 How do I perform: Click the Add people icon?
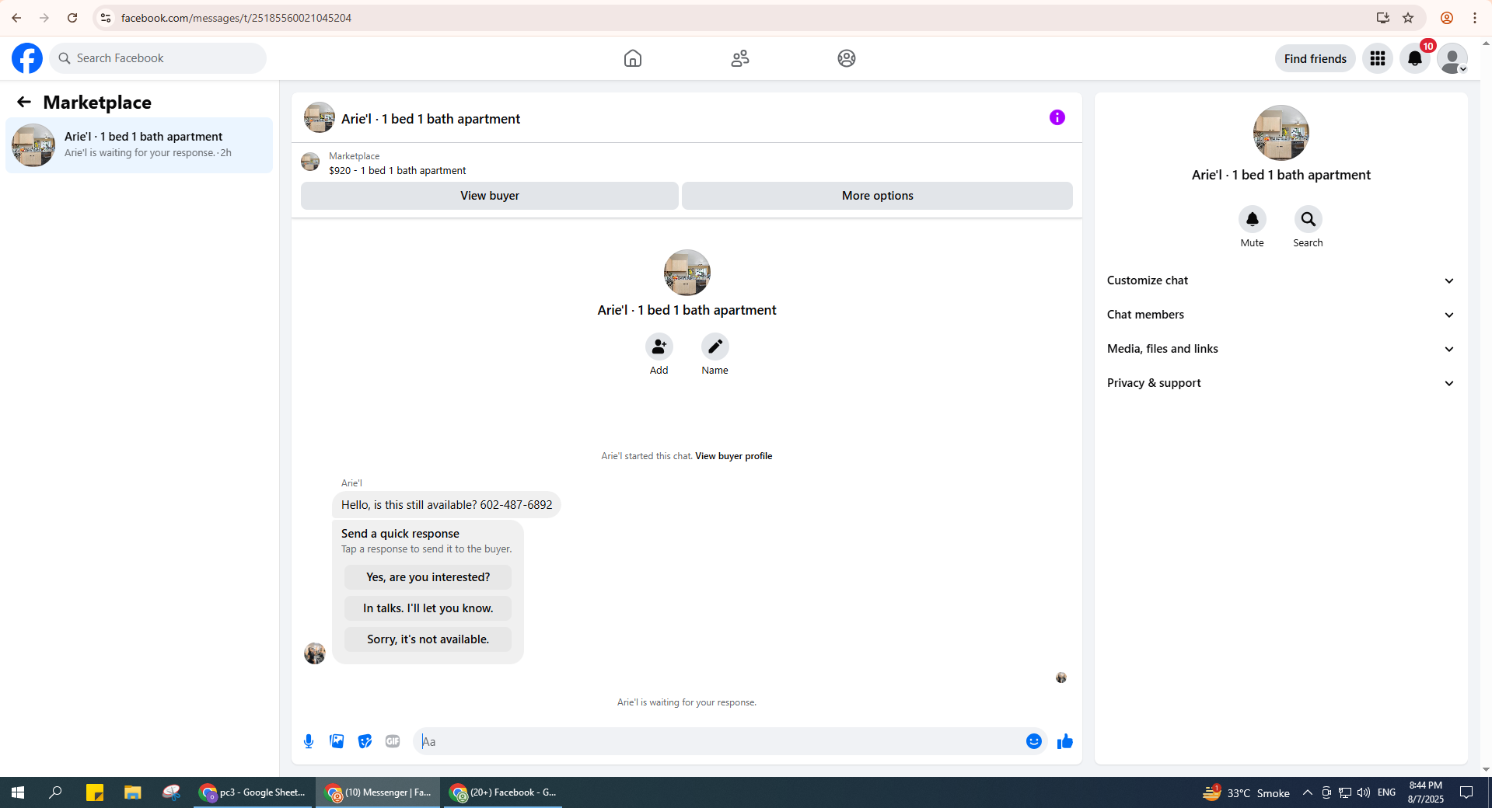pyautogui.click(x=659, y=347)
